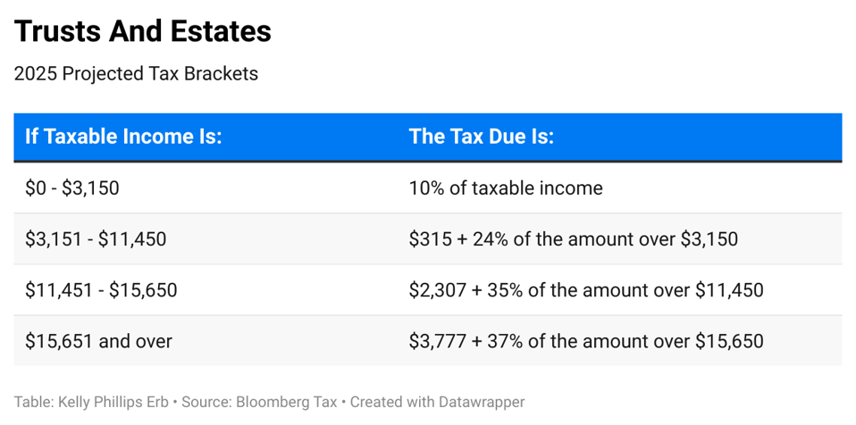Pick the $11,451 - $15,650 income range
The width and height of the screenshot is (856, 425).
point(101,290)
